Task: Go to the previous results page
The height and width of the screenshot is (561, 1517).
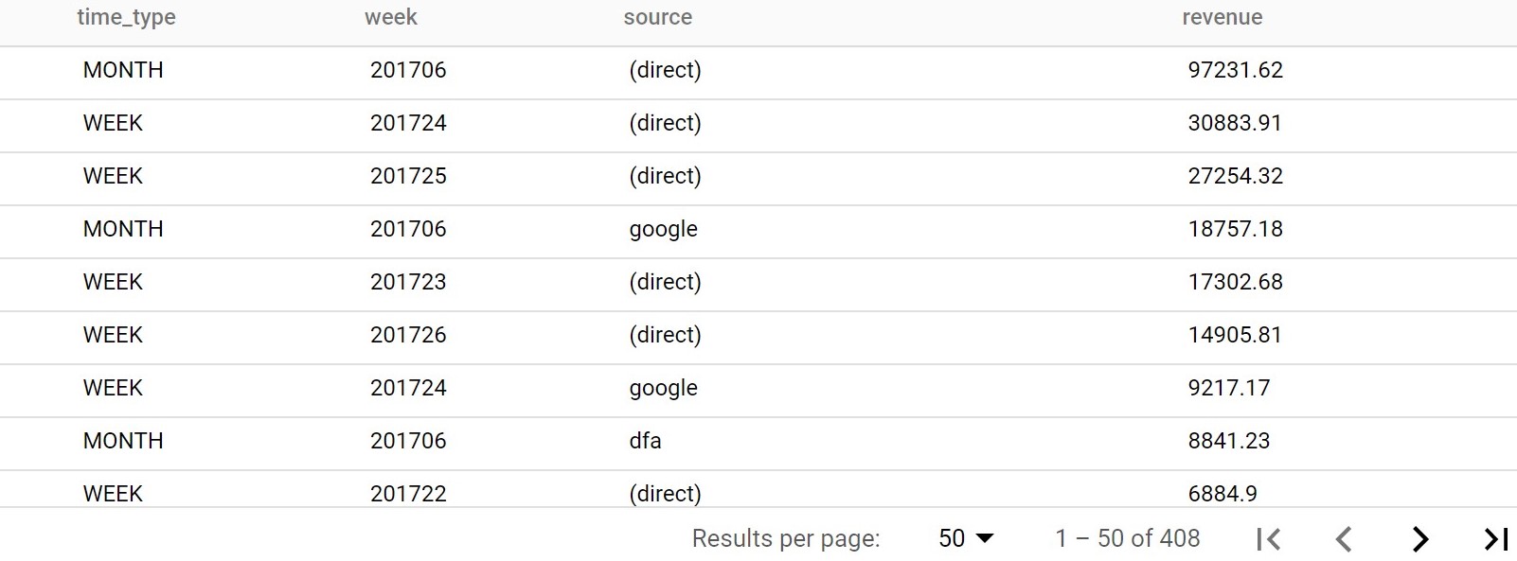Action: point(1343,539)
